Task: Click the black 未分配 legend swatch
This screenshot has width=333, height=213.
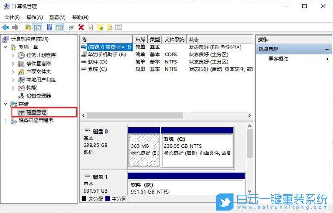Action: (x=84, y=199)
